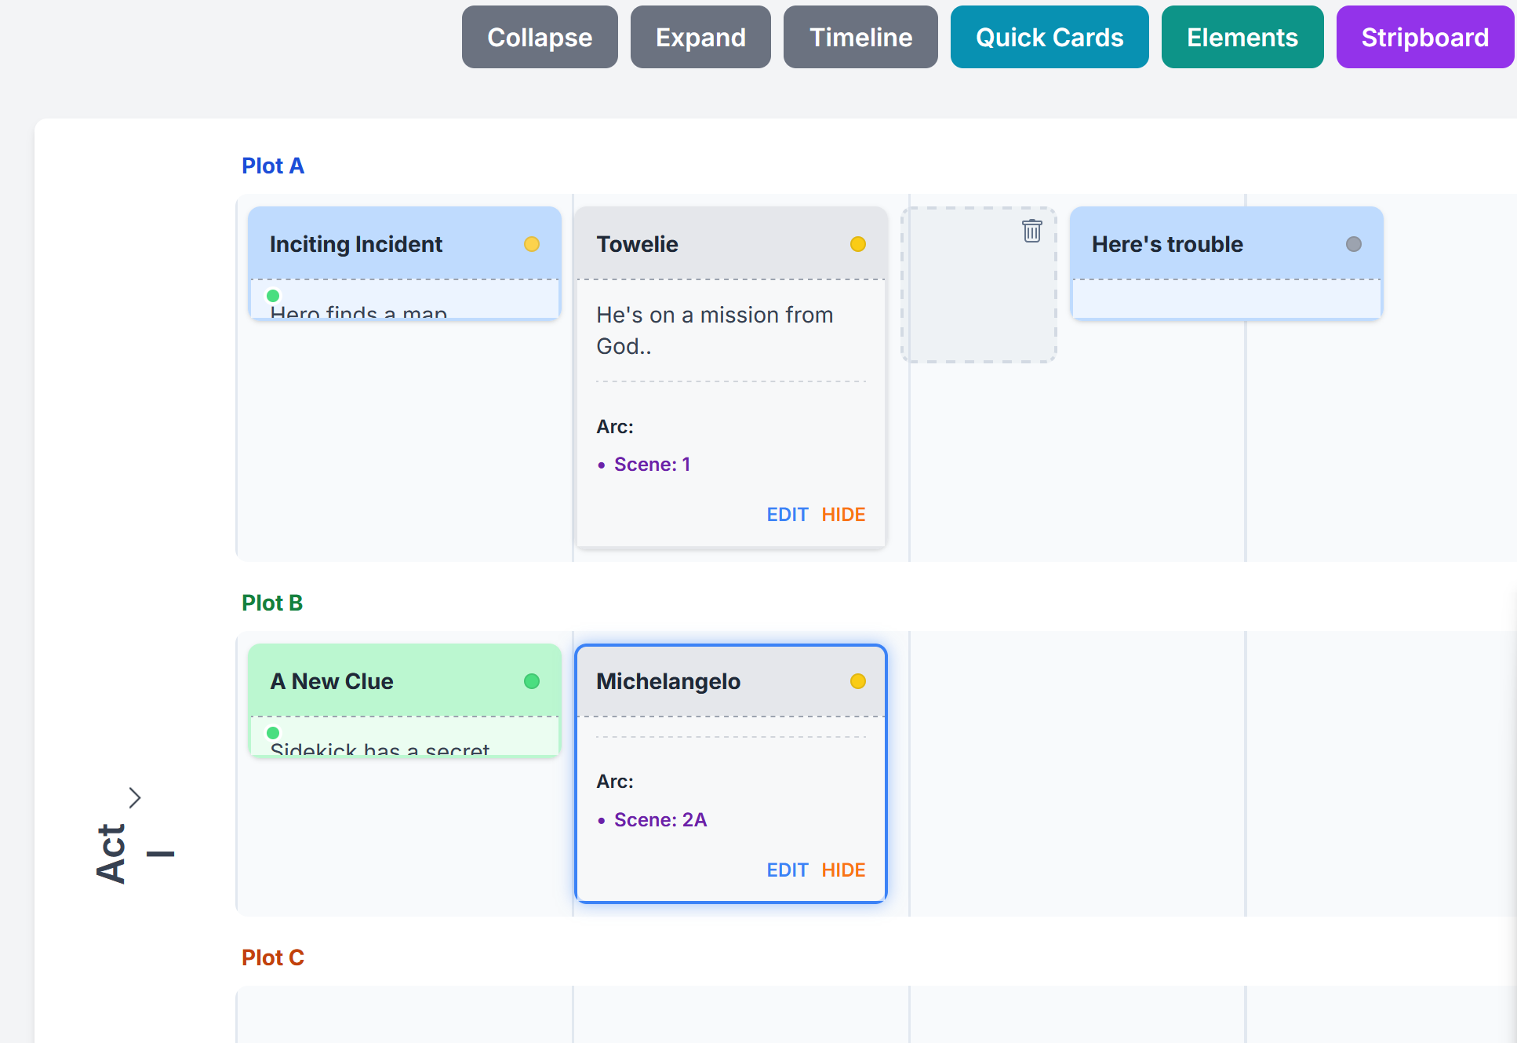Edit the Michelangelo card

point(787,870)
